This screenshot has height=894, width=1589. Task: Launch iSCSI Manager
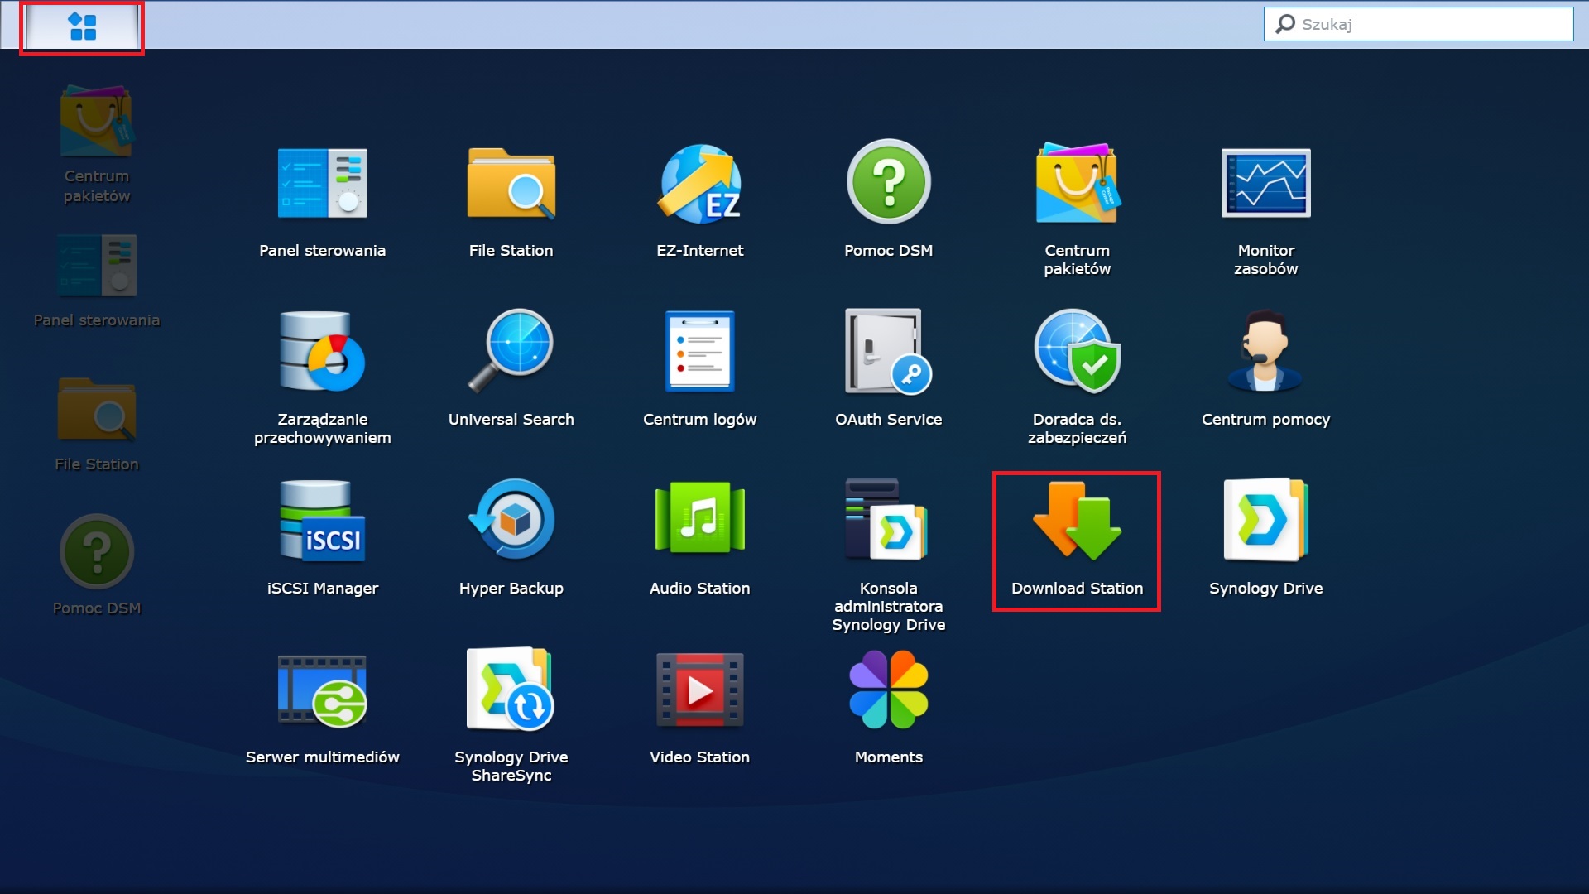[x=322, y=538]
